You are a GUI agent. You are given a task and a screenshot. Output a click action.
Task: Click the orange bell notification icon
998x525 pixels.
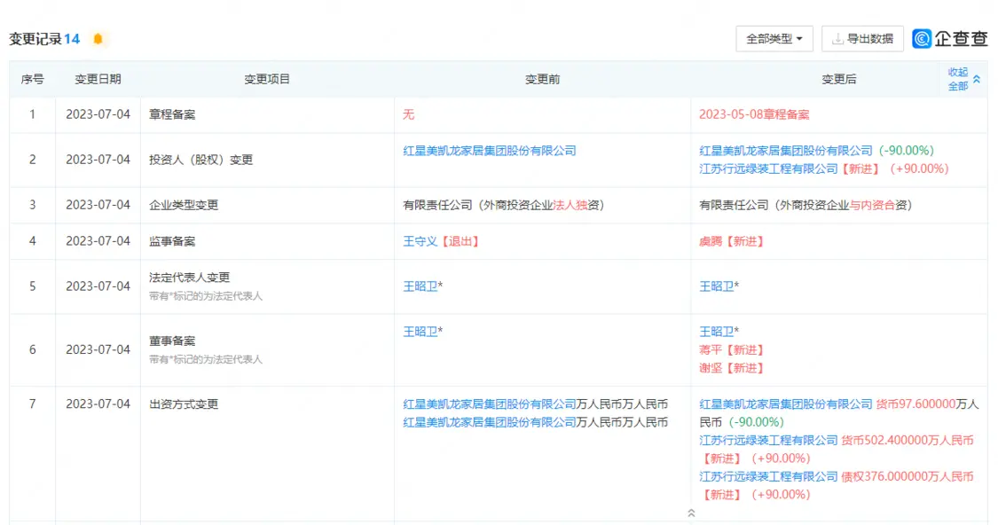click(x=98, y=39)
